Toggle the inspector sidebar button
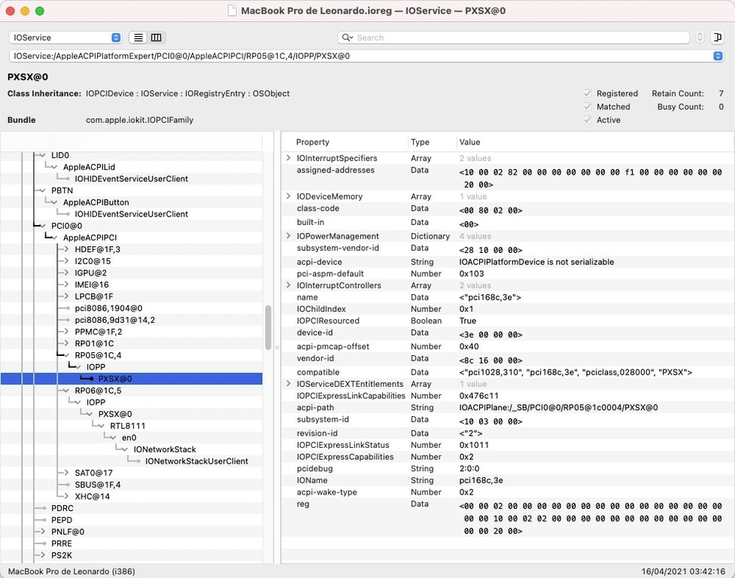The width and height of the screenshot is (735, 578). click(x=717, y=38)
